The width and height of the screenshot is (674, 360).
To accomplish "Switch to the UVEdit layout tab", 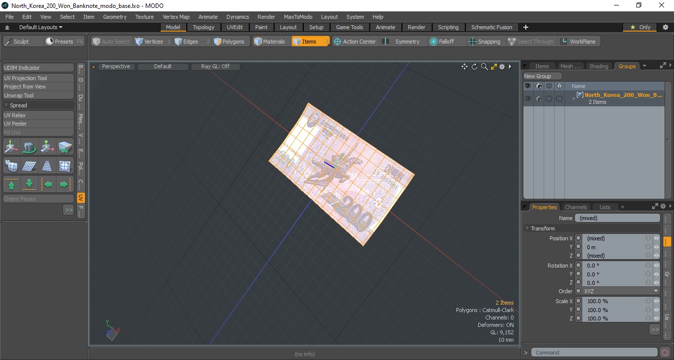I will [234, 27].
